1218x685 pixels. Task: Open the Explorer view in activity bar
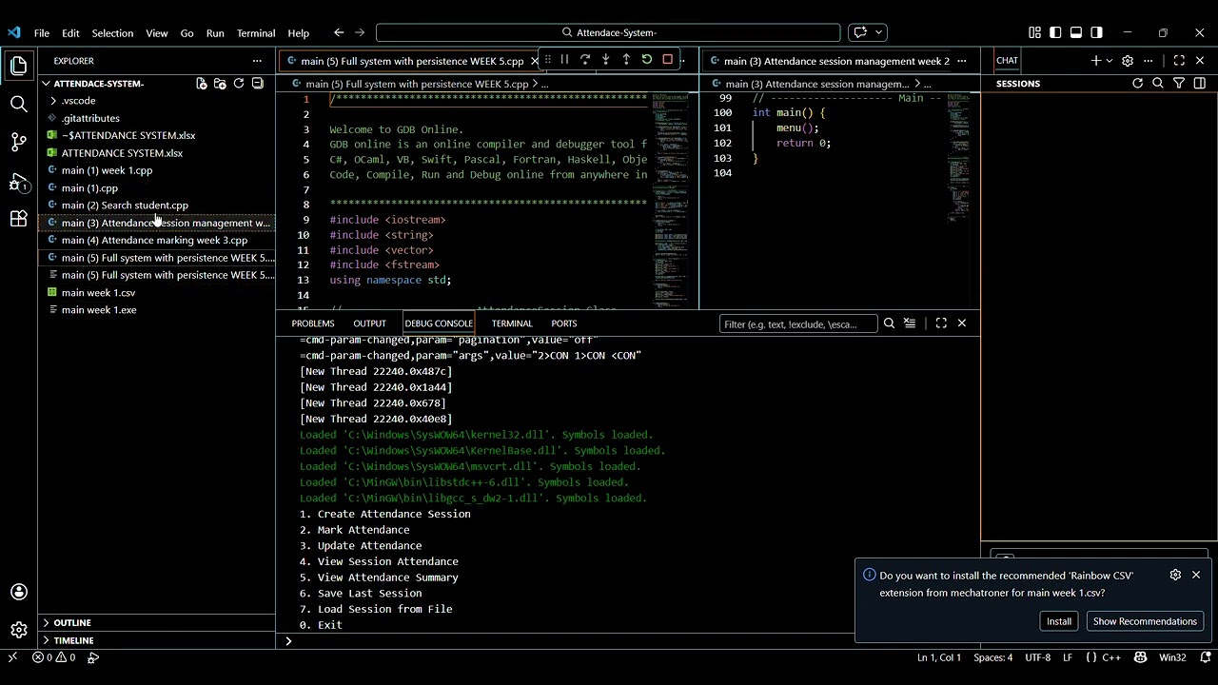[18, 66]
